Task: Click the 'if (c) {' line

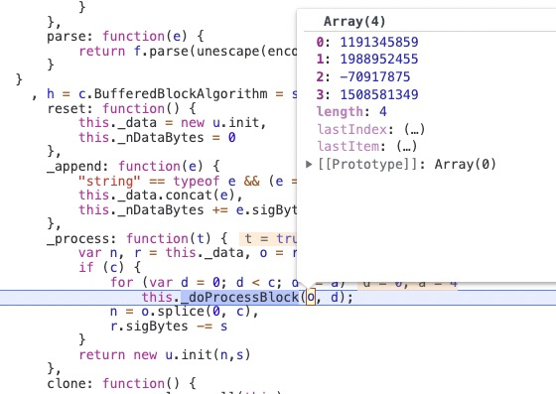Action: tap(110, 267)
